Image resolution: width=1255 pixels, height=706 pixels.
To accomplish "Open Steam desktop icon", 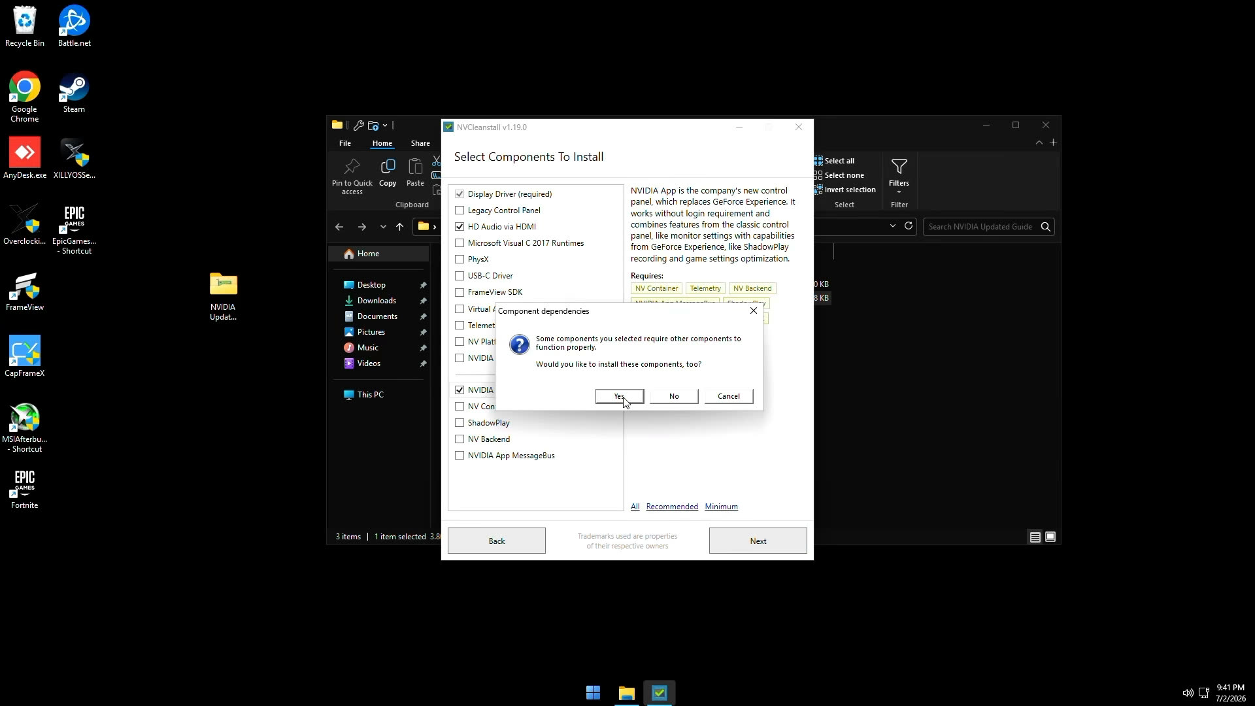I will pyautogui.click(x=74, y=93).
